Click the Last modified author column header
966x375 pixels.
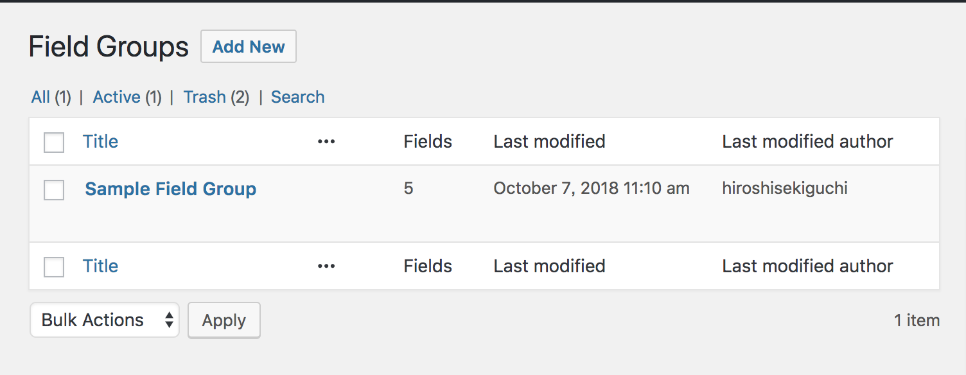(807, 141)
